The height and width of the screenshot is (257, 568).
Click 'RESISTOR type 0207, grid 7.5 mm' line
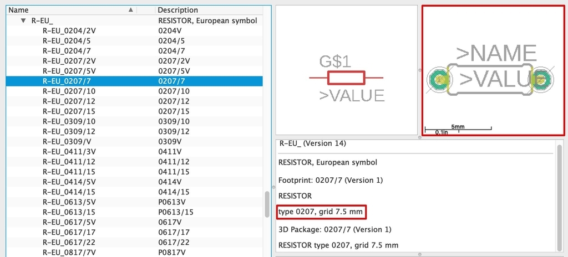338,245
